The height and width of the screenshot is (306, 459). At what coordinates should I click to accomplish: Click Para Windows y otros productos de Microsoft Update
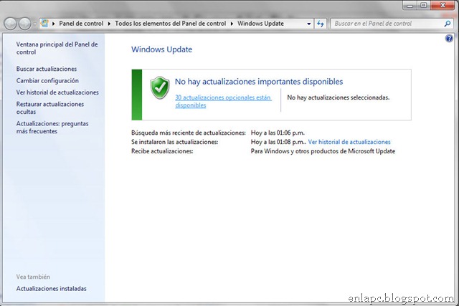[323, 151]
